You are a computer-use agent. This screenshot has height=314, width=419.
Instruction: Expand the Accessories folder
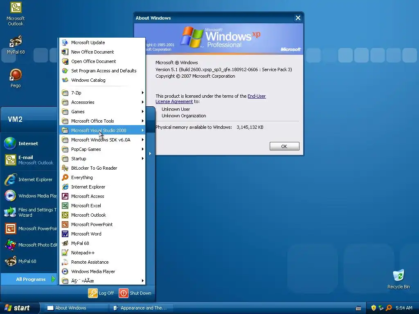click(x=102, y=102)
